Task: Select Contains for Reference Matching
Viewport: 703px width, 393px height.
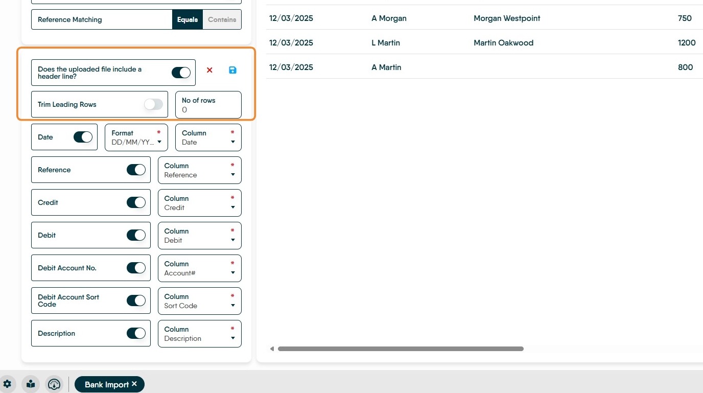Action: pyautogui.click(x=222, y=19)
